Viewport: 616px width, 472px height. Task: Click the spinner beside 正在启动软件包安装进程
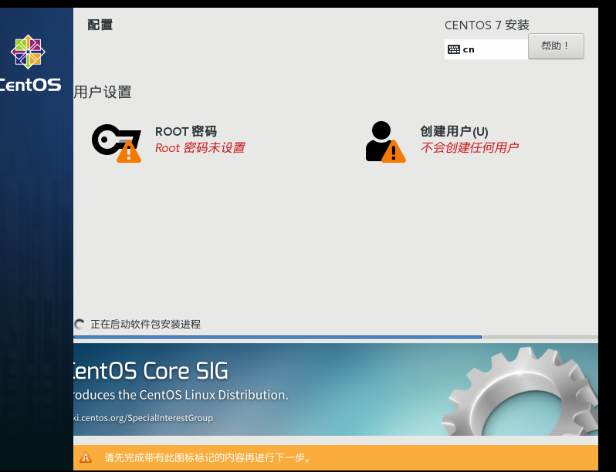(79, 324)
